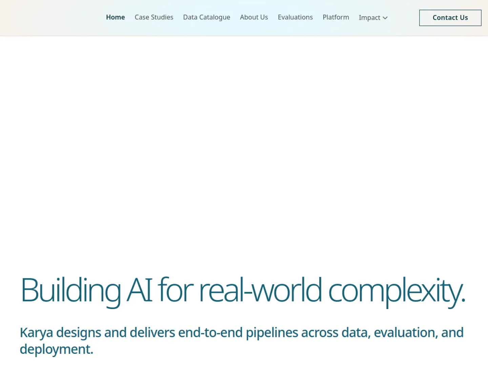
Task: Click the 'Building AI' headline start
Action: tap(87, 290)
